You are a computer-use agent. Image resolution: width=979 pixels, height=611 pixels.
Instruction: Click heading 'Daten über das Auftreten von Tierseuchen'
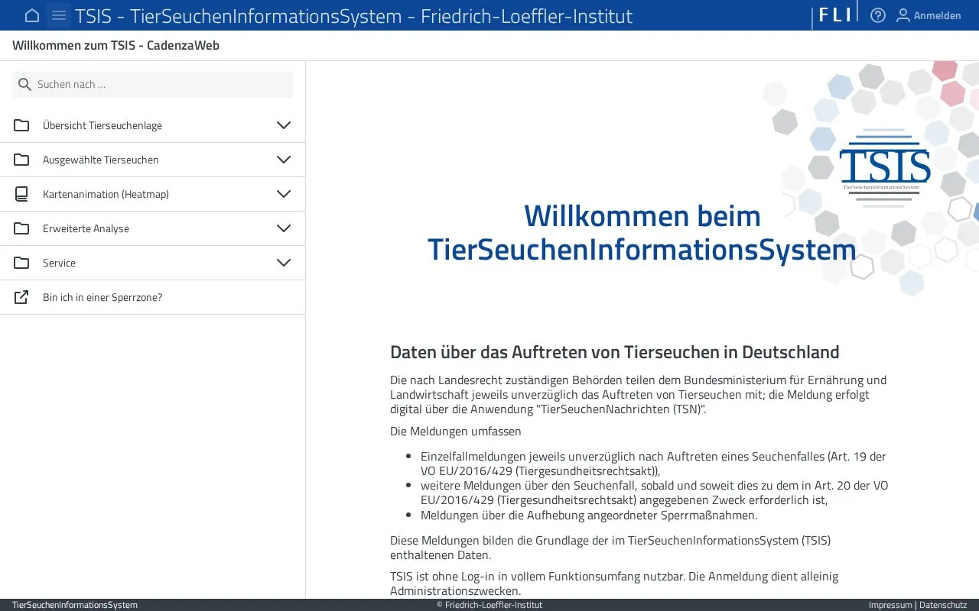pos(615,352)
